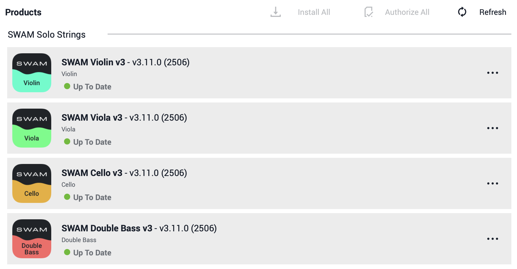The image size is (517, 269).
Task: Click the Products panel heading
Action: [23, 12]
